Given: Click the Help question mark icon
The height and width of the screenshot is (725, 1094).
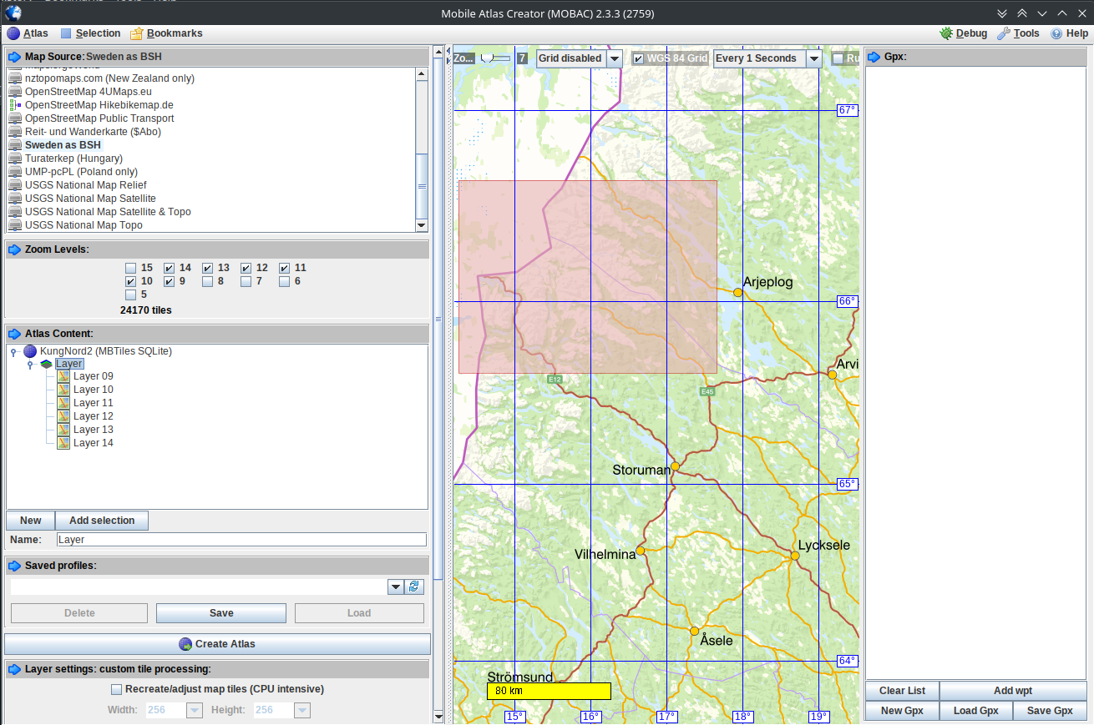Looking at the screenshot, I should pos(1056,33).
